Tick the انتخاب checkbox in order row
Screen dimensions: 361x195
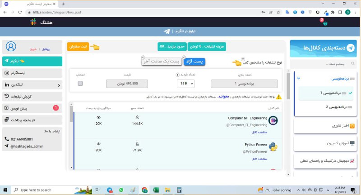[x=80, y=84]
